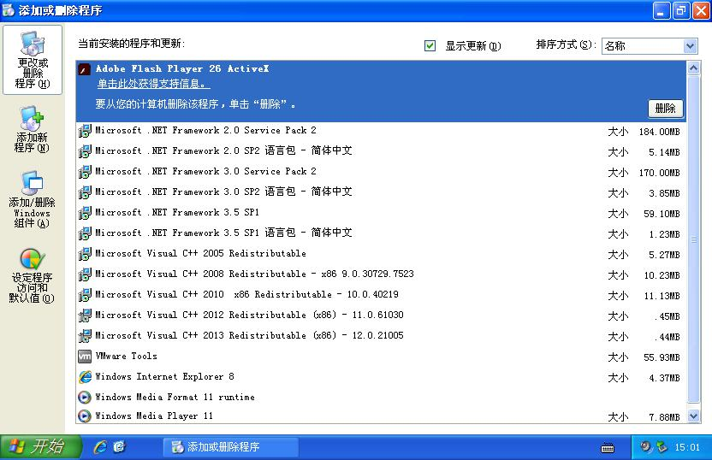Select the VMware Tools icon
712x460 pixels.
[x=85, y=357]
